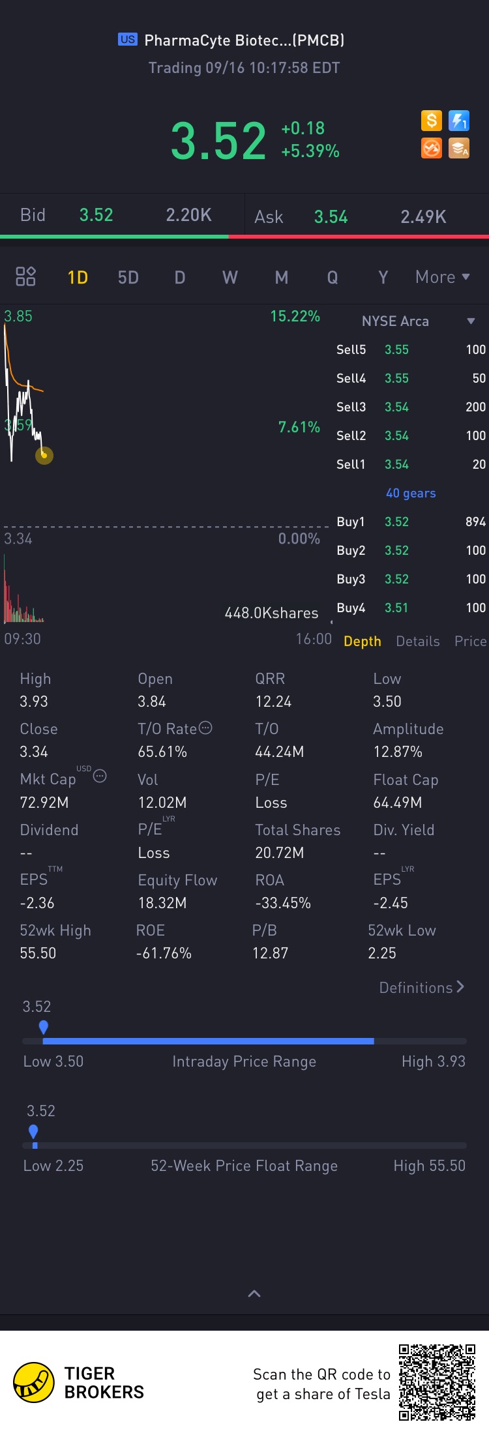This screenshot has height=1435, width=489.
Task: Tap the tan stacked-layers badge icon
Action: point(459,149)
